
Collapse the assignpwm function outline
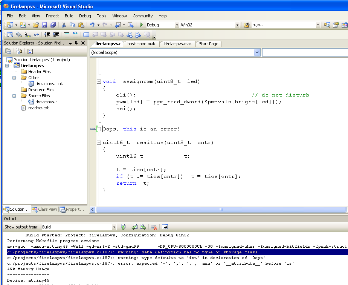click(99, 81)
